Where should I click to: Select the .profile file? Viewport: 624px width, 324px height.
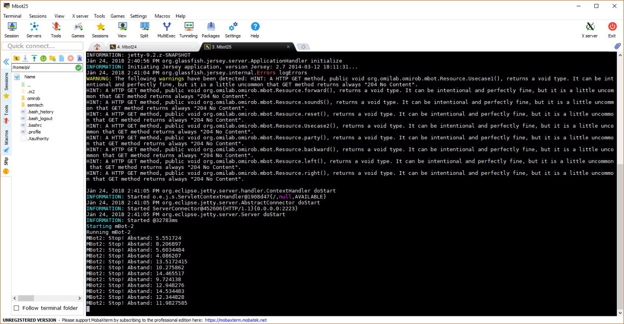pyautogui.click(x=34, y=132)
